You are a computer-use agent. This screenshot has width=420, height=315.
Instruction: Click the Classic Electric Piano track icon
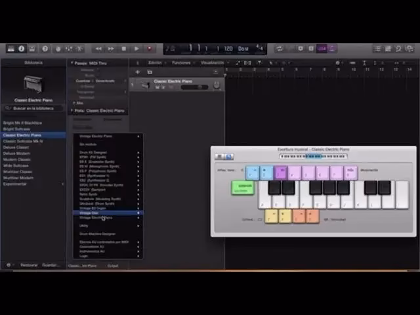pos(145,85)
